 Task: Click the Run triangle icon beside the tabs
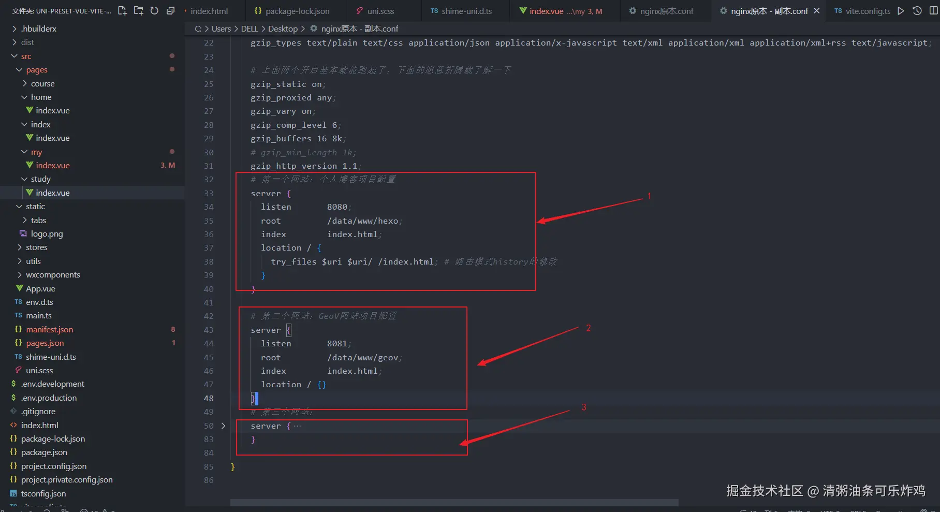click(901, 11)
